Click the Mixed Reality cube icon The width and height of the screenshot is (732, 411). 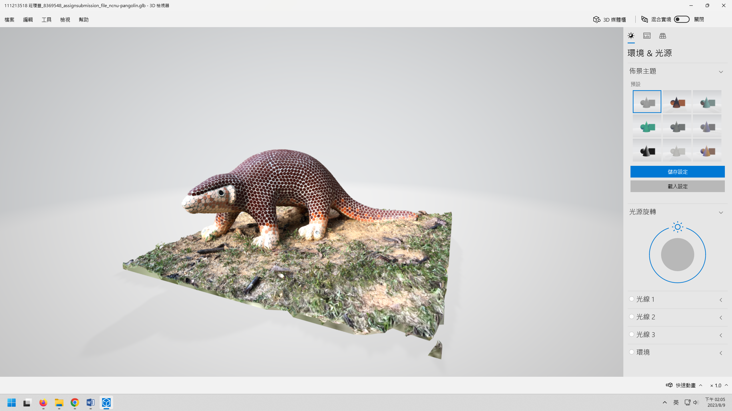coord(645,19)
